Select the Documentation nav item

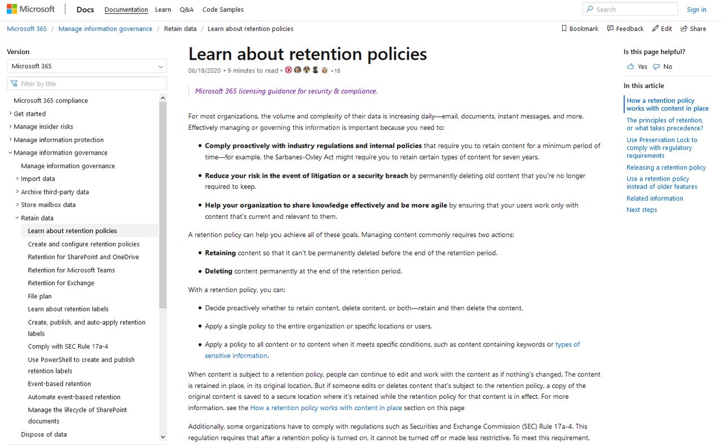coord(126,10)
